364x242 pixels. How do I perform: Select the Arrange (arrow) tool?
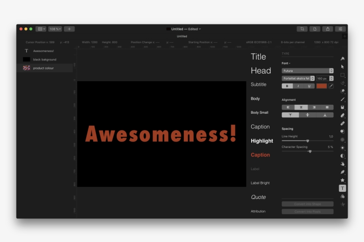pyautogui.click(x=342, y=67)
